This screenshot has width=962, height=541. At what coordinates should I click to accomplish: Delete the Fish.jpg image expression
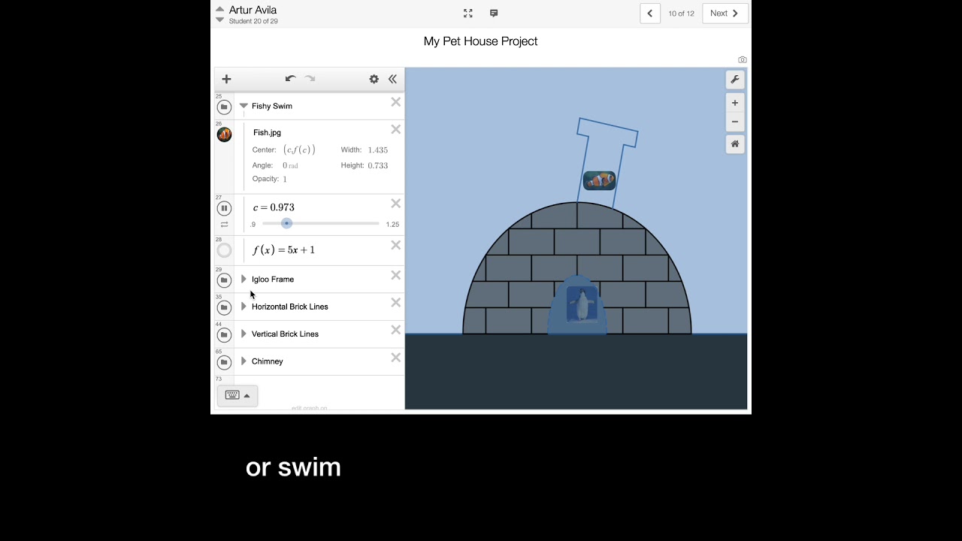point(396,129)
